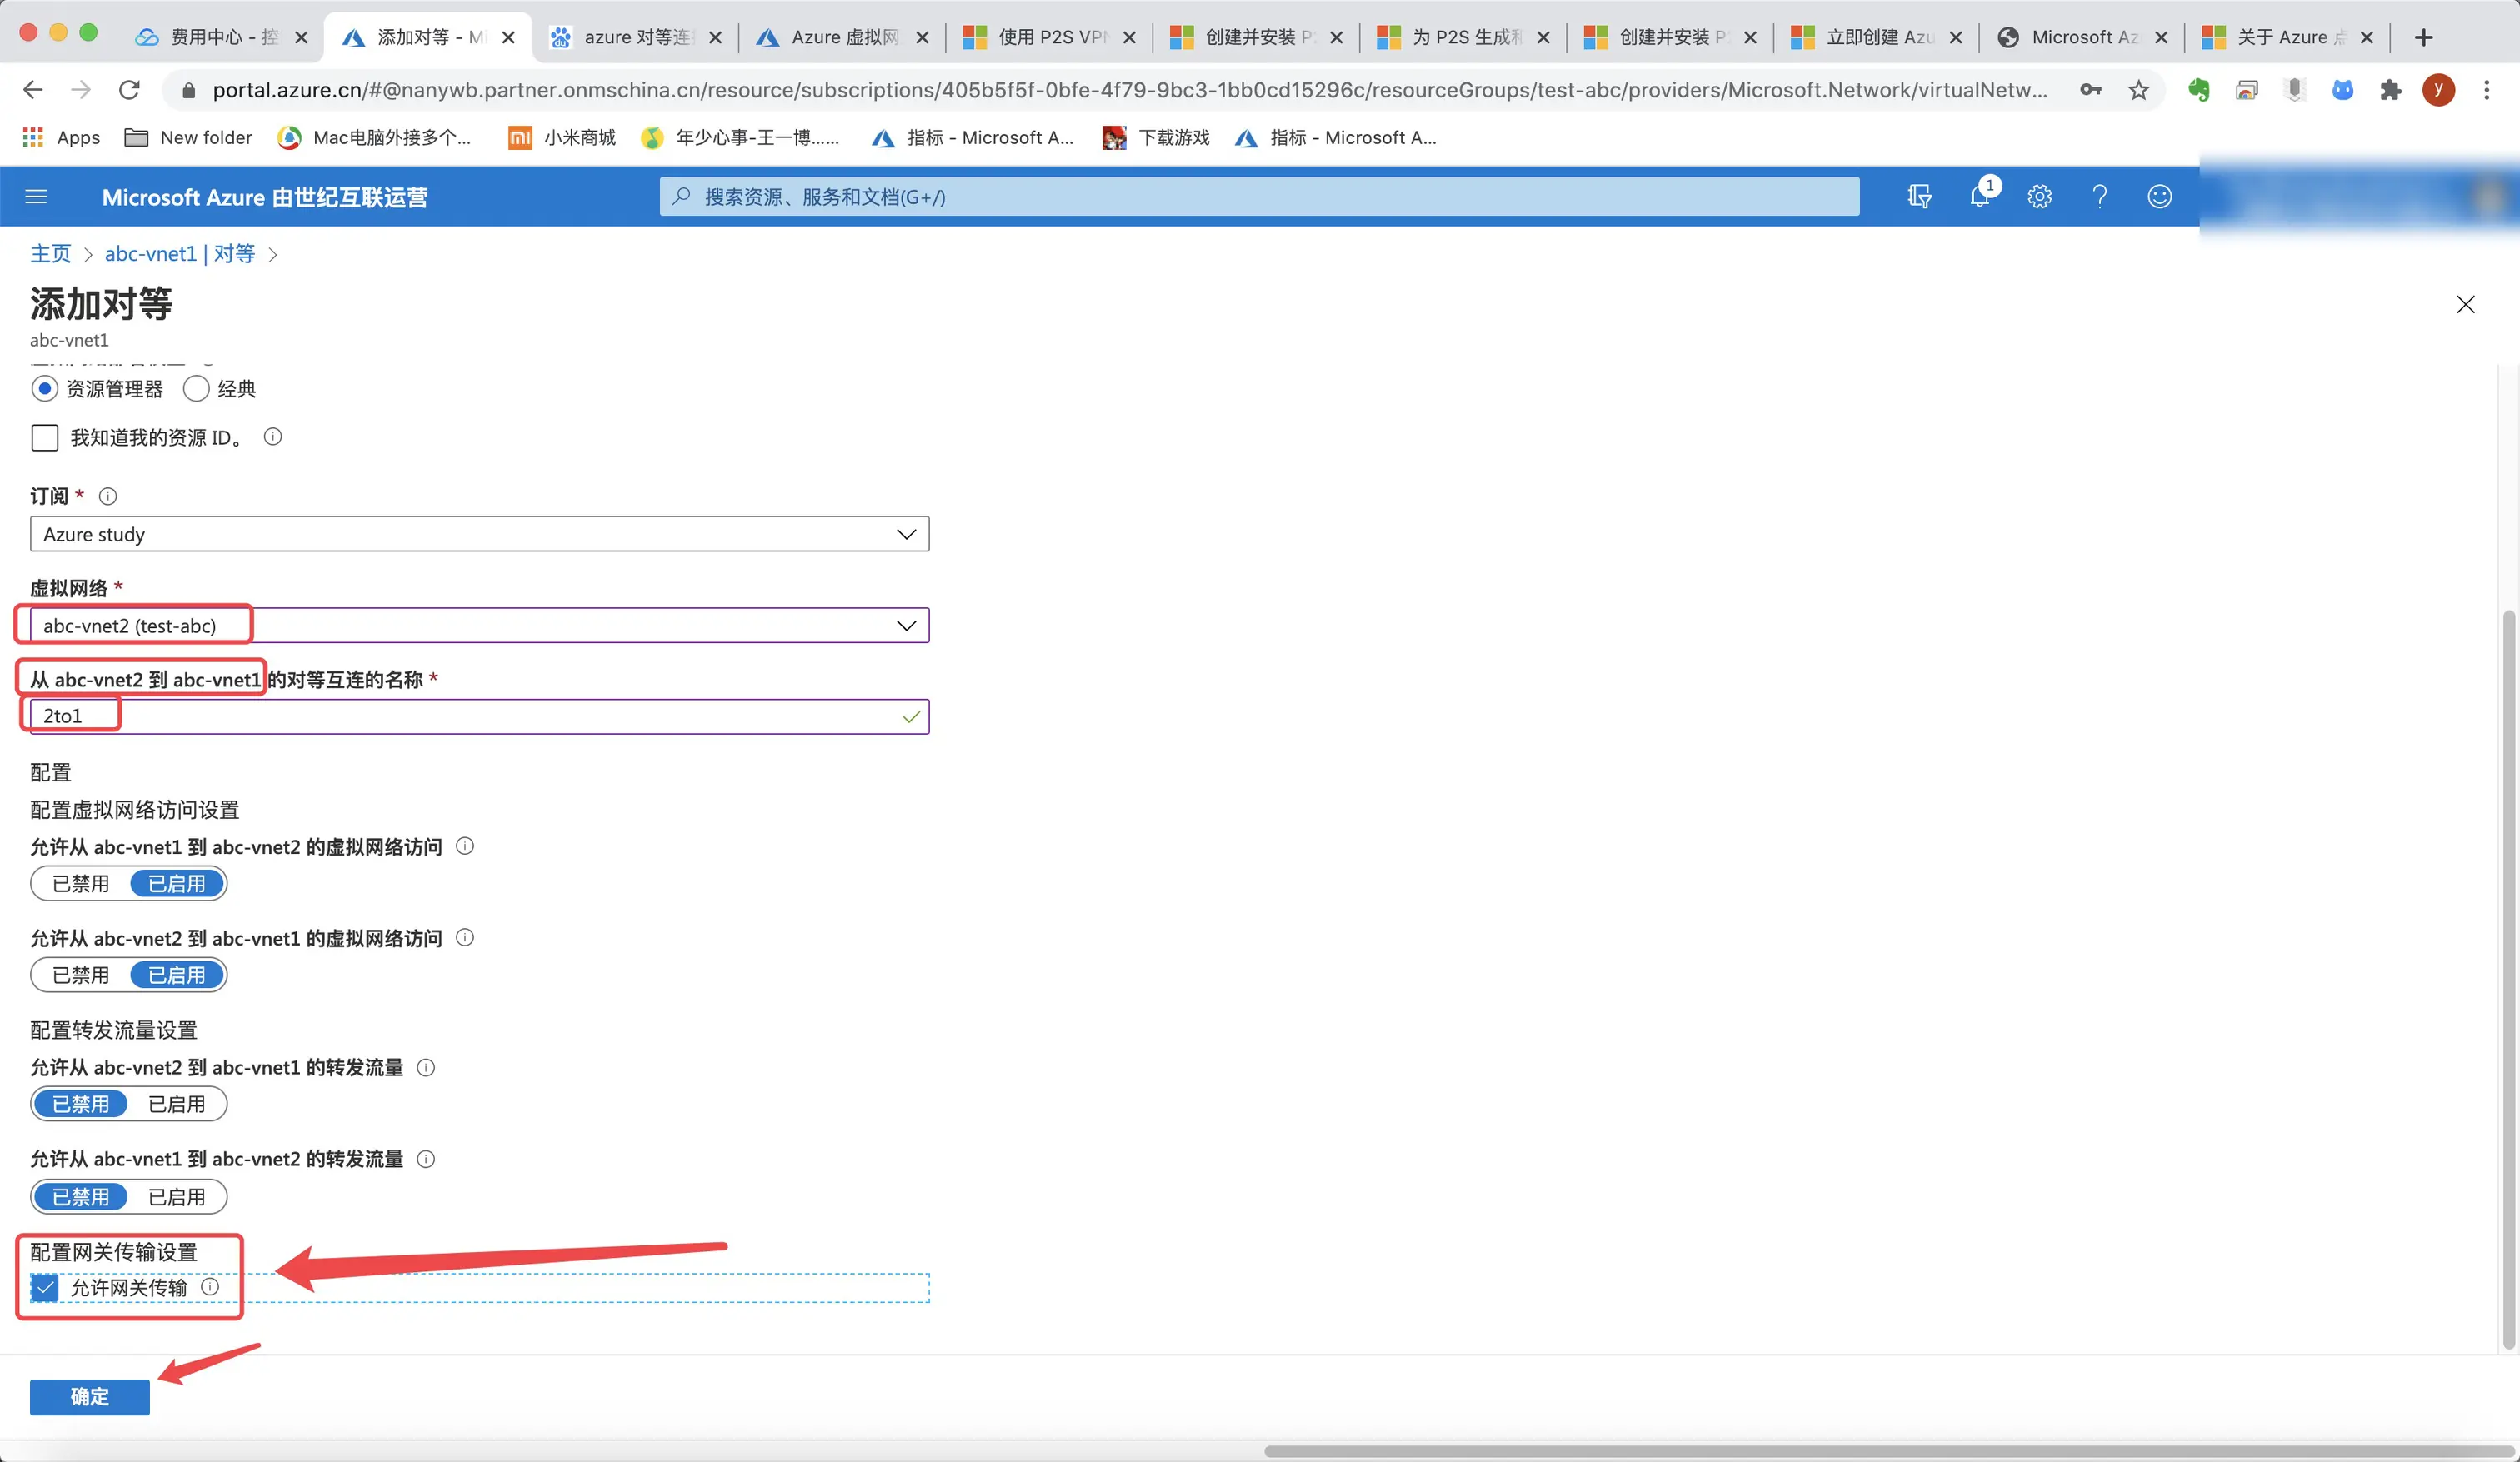2520x1462 pixels.
Task: Click the peering name field containing 2to1
Action: 479,717
